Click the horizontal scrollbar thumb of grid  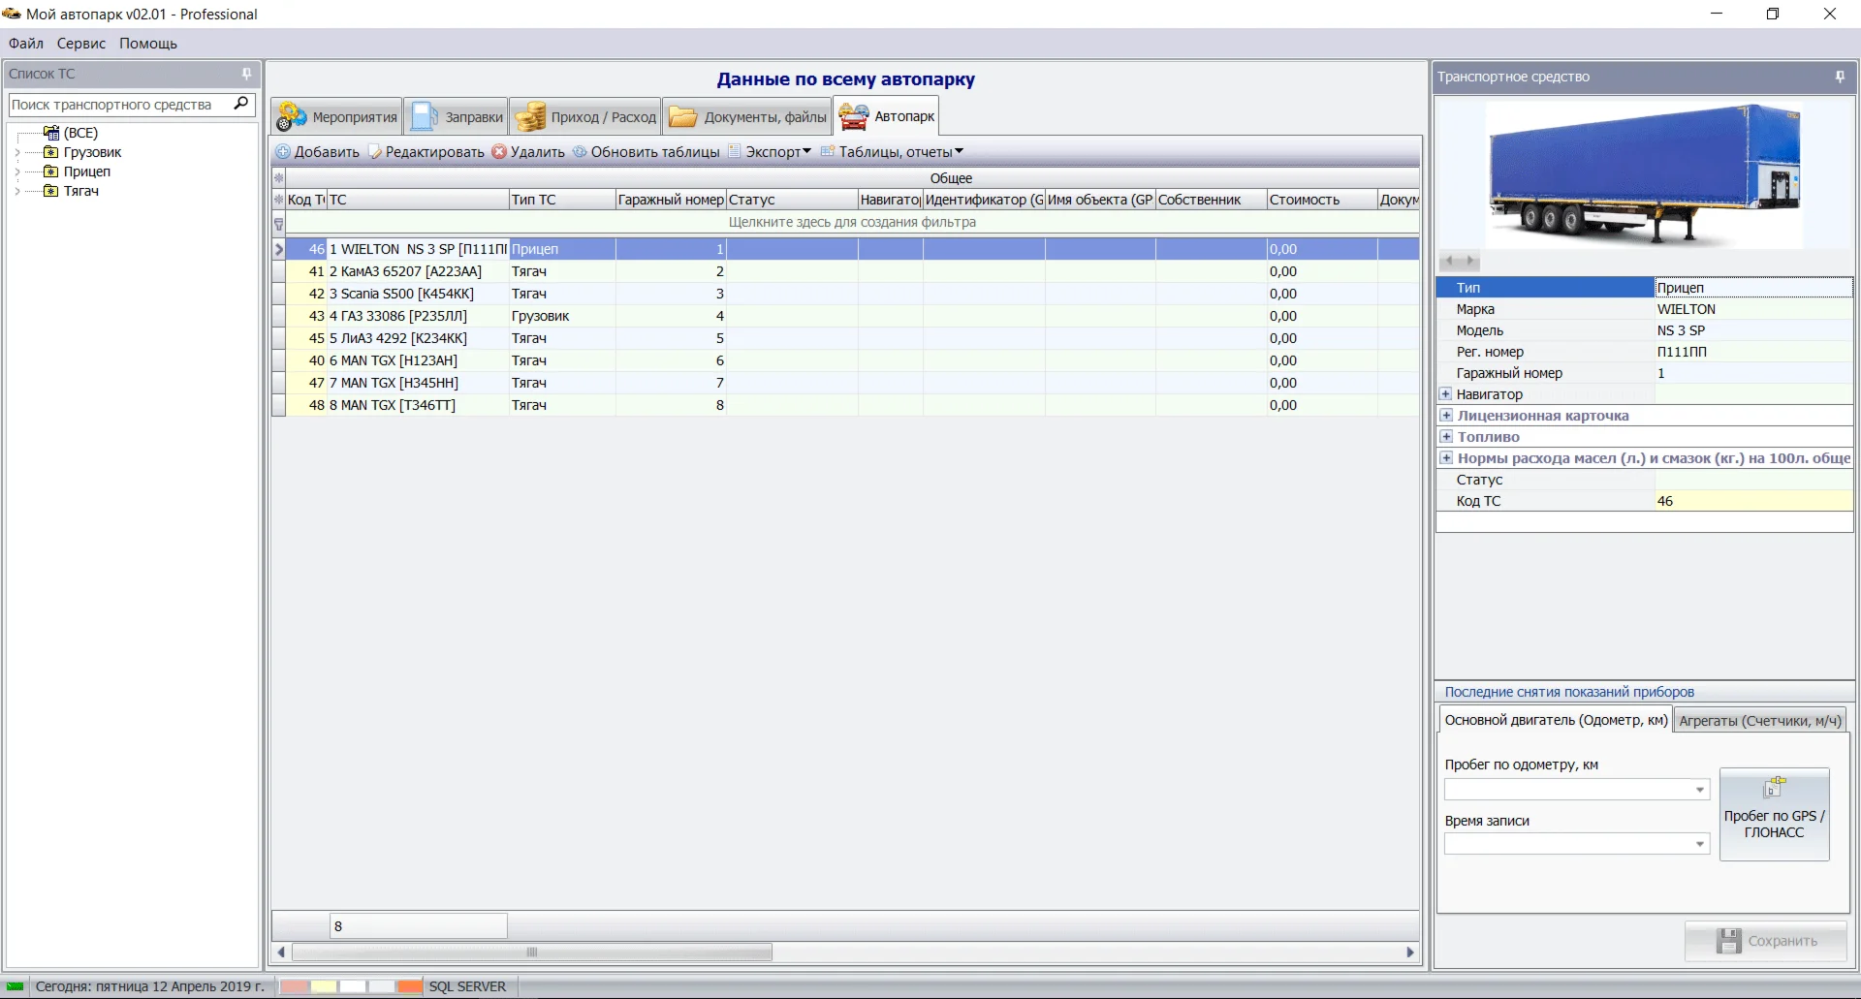[x=531, y=952]
